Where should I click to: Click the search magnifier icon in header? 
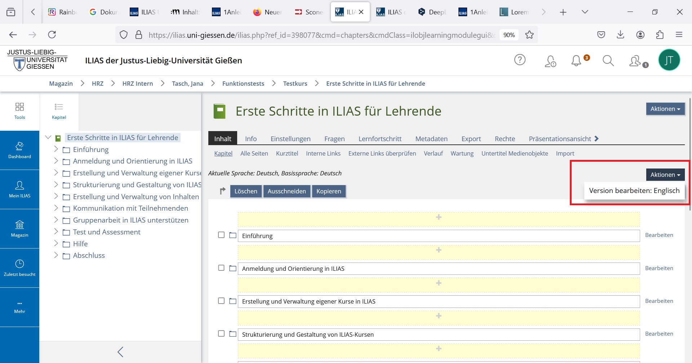click(x=608, y=60)
